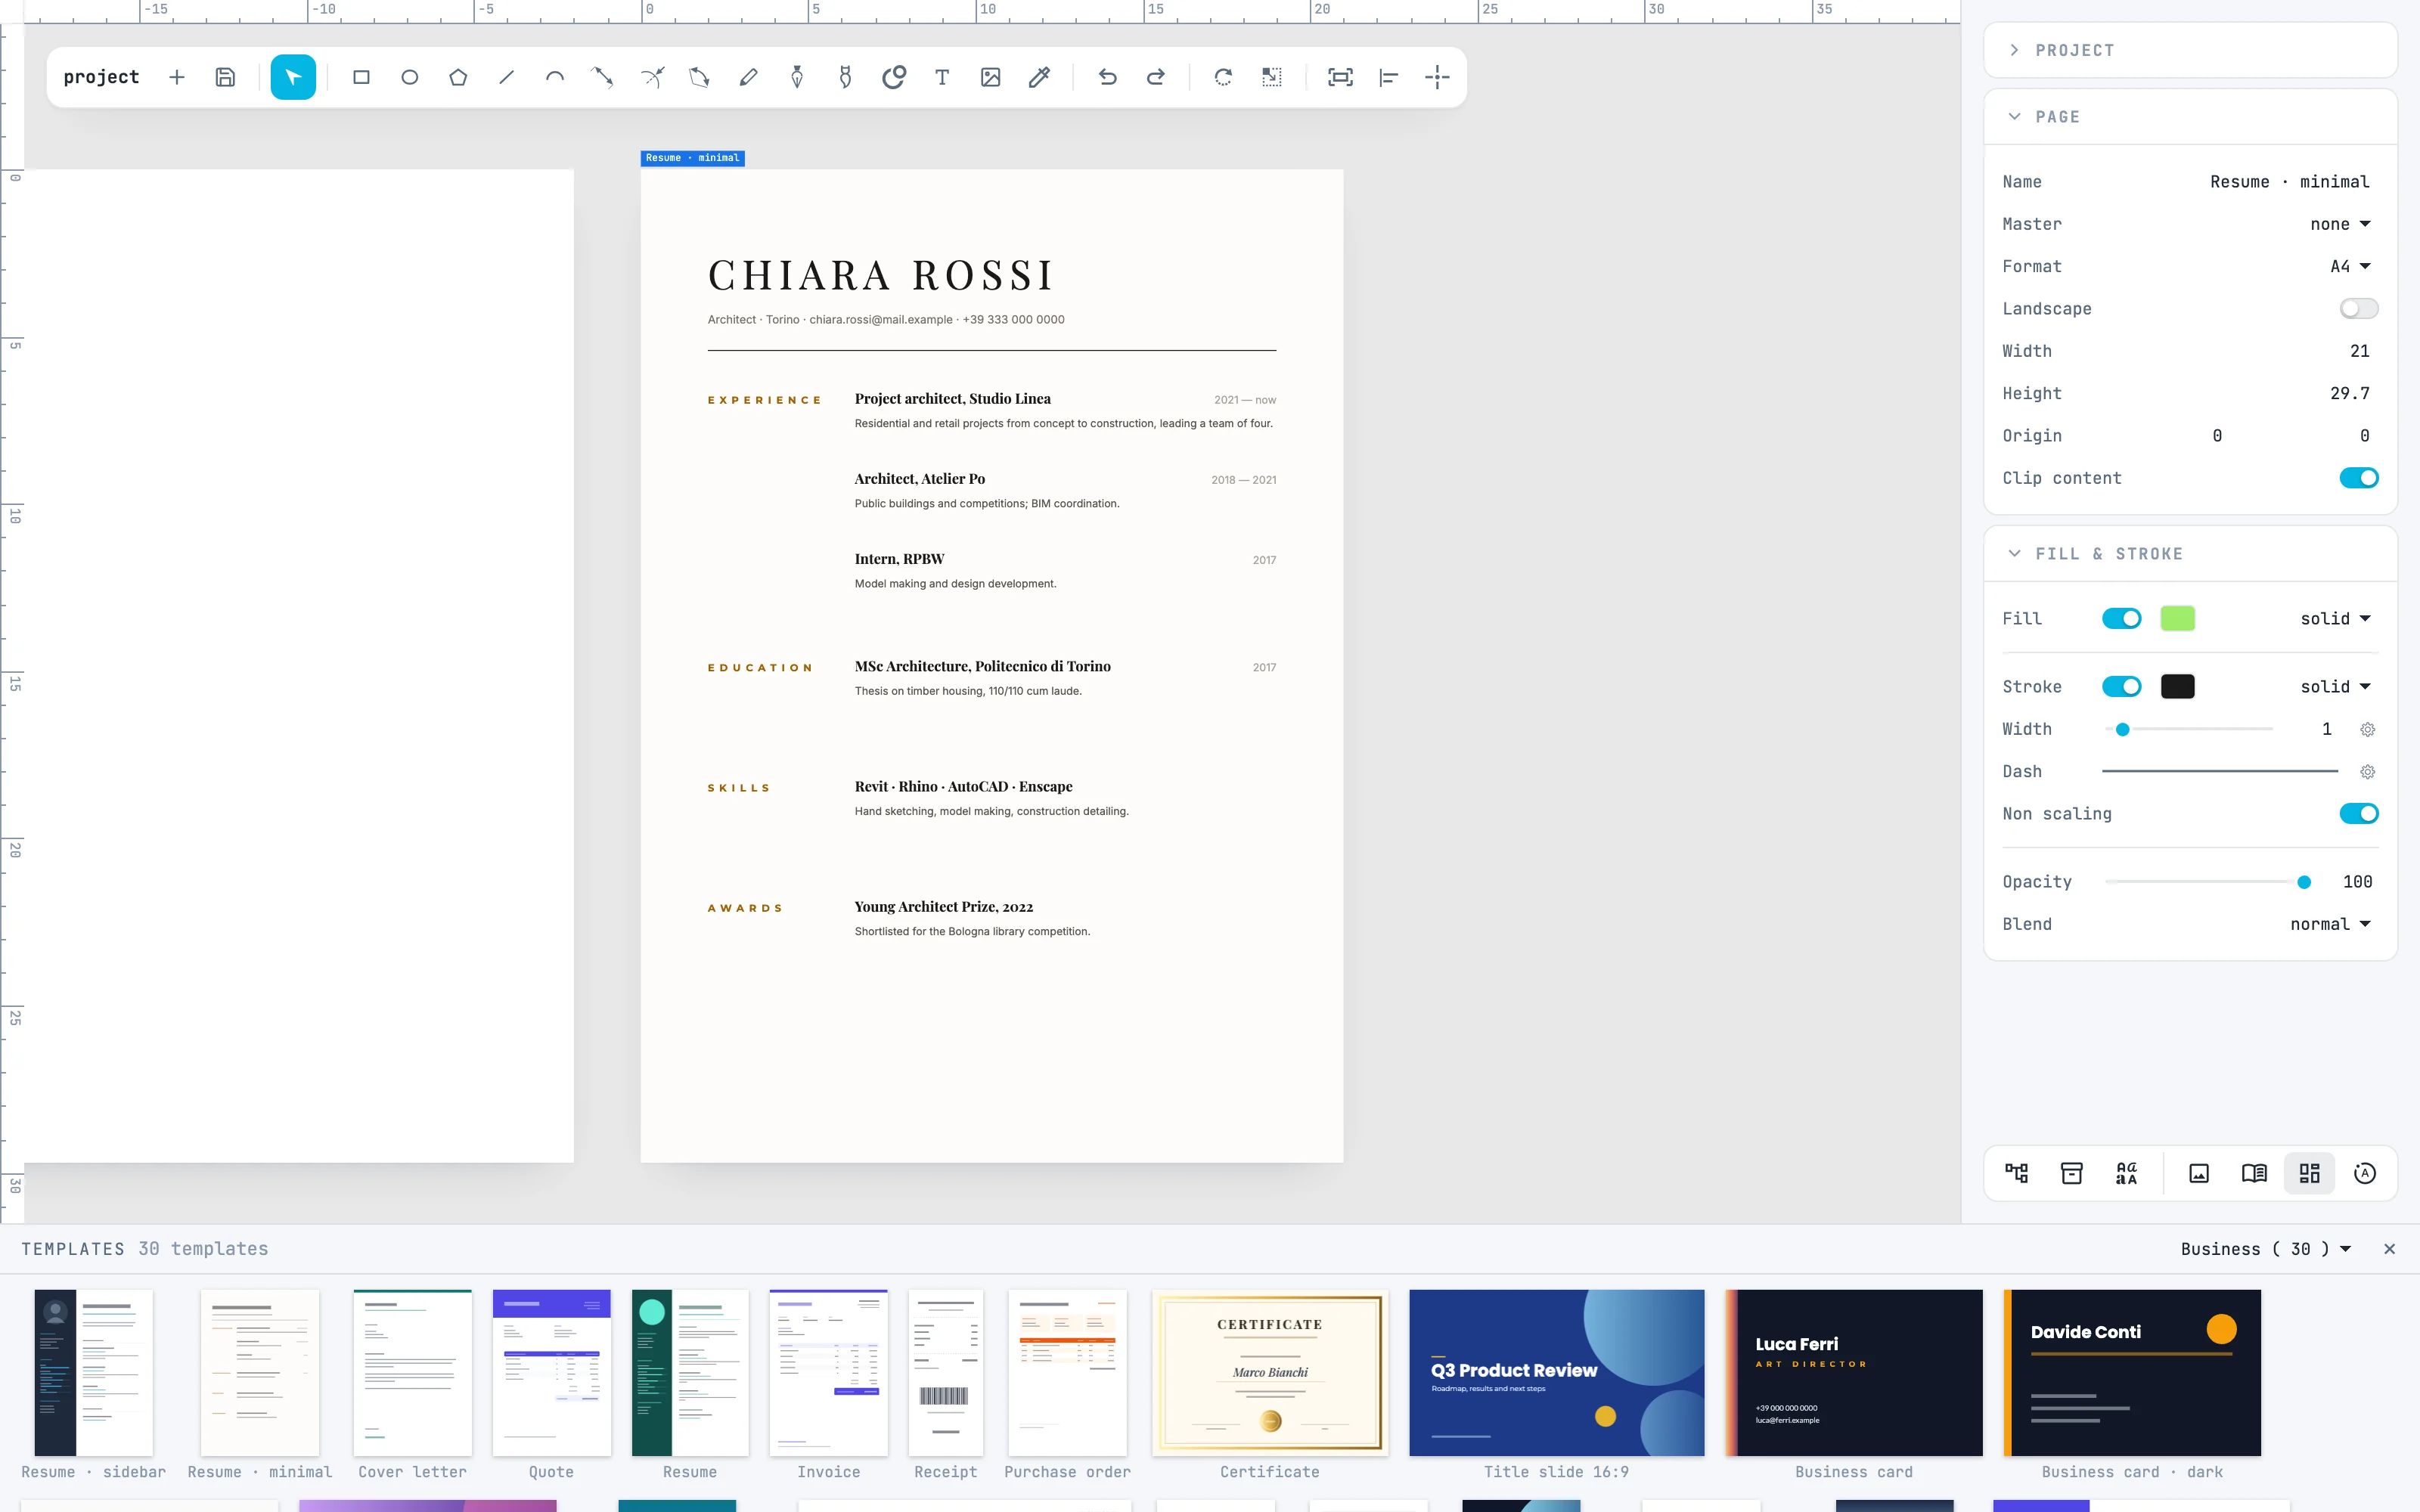Disable the Stroke toggle

click(2121, 687)
